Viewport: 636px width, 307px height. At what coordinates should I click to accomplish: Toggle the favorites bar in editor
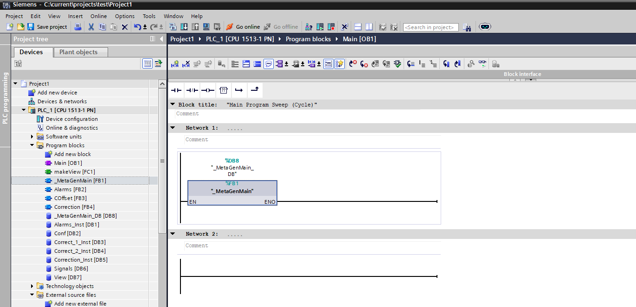click(x=340, y=64)
